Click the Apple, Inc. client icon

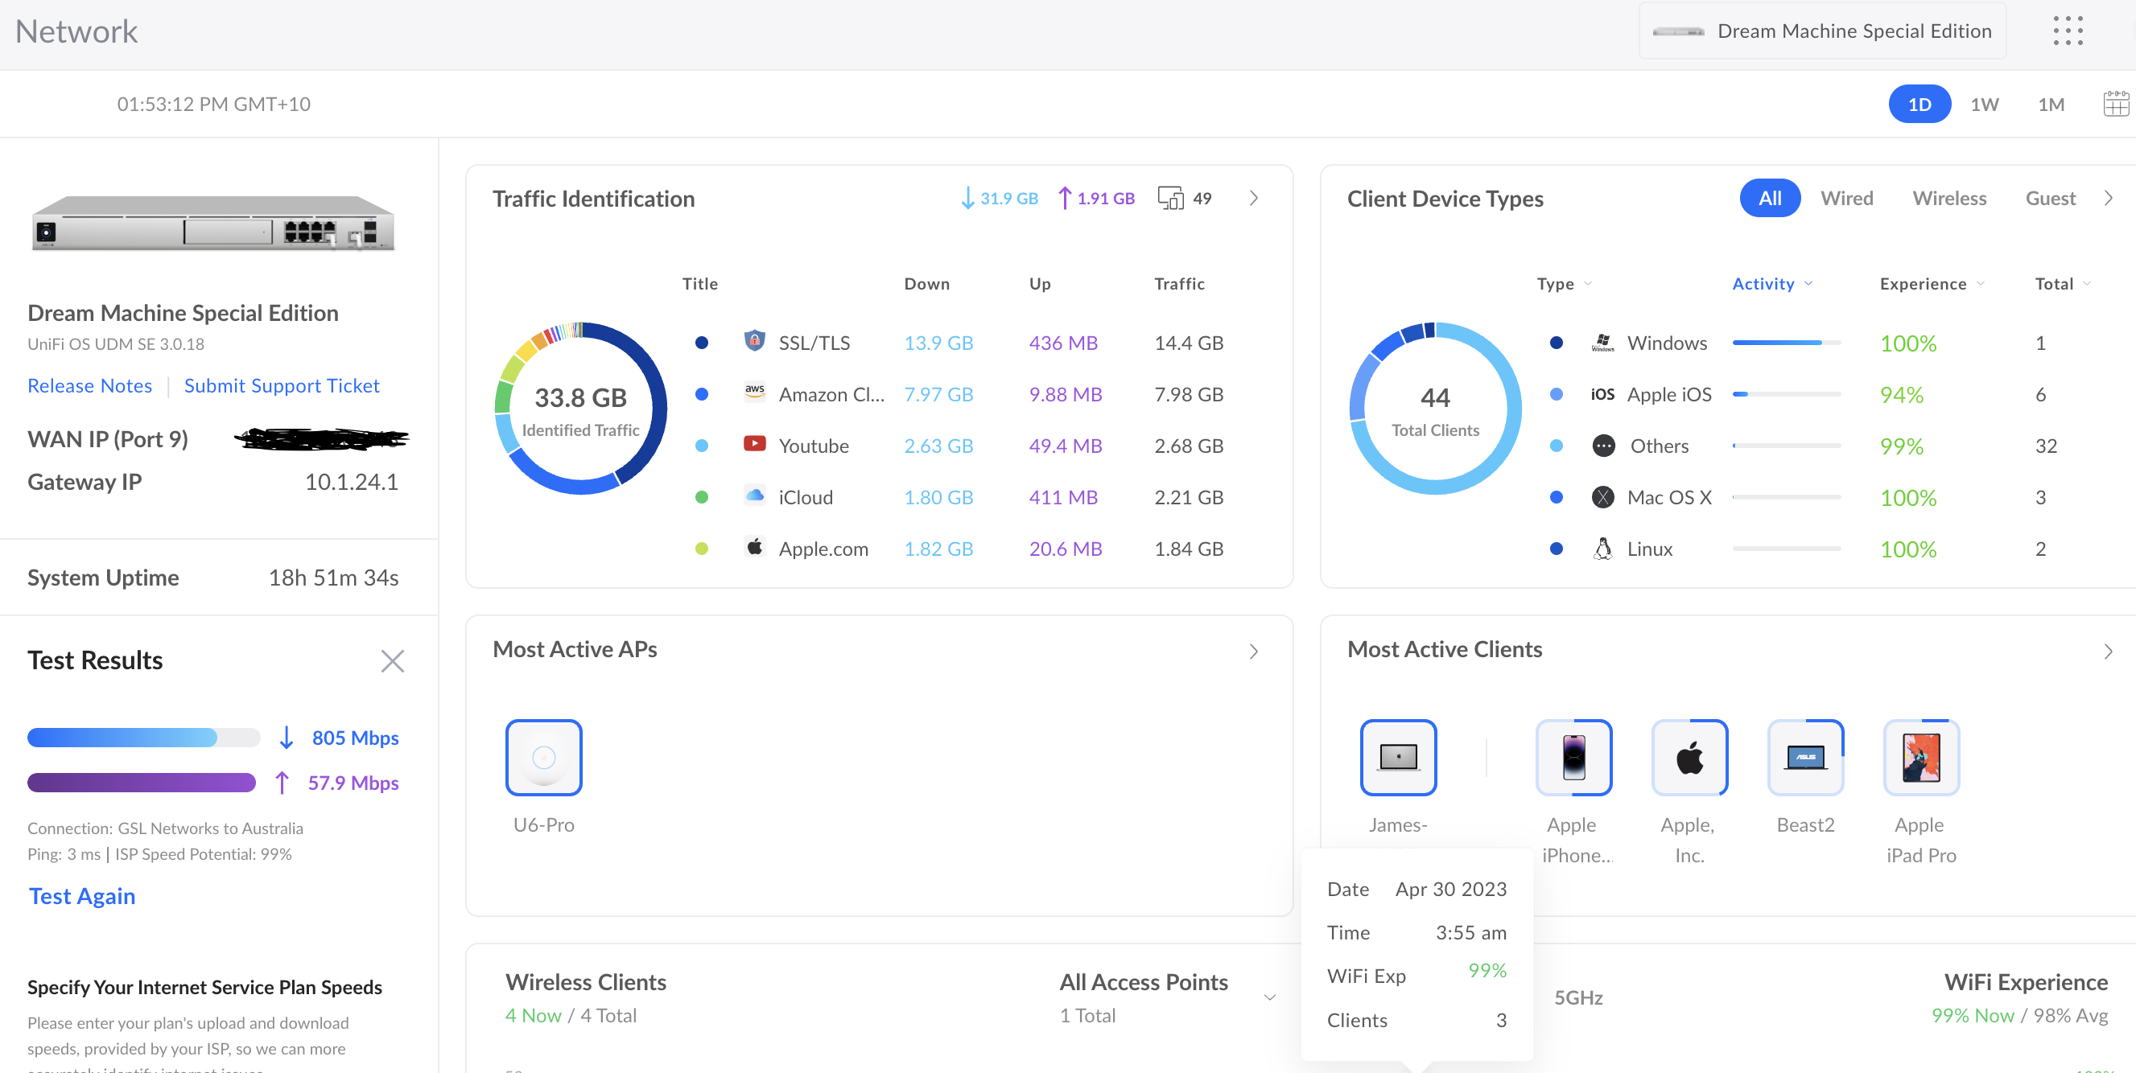point(1689,756)
